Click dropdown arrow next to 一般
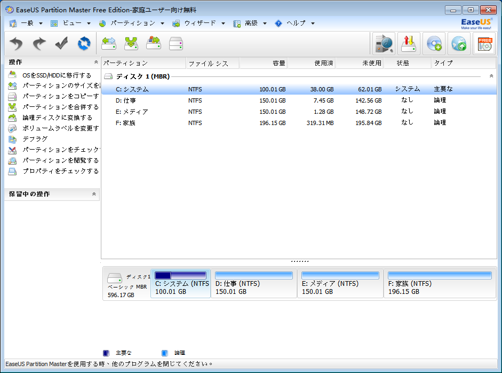 pyautogui.click(x=41, y=24)
